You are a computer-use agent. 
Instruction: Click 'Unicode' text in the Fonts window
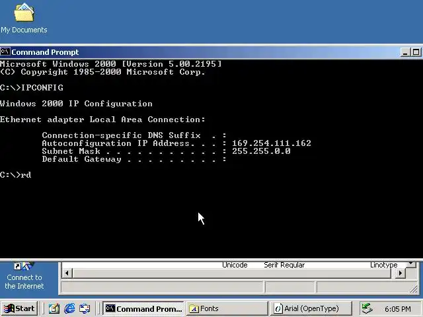[235, 265]
